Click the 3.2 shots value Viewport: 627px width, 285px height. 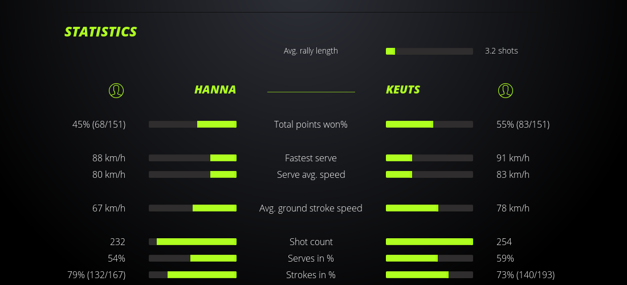coord(502,51)
